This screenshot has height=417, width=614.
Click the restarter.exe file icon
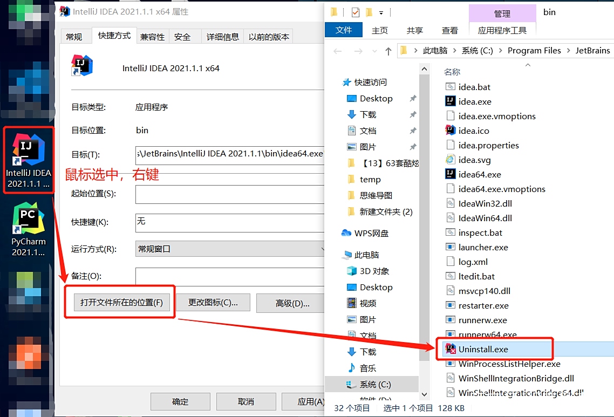tap(451, 305)
